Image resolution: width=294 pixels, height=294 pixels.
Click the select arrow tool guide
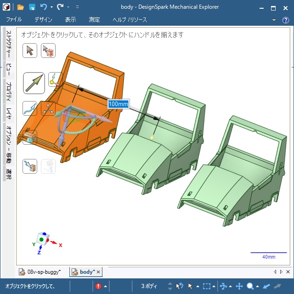click(30, 51)
